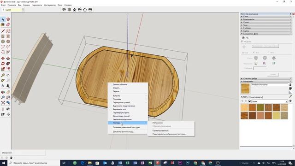The height and width of the screenshot is (166, 295).
Task: Click the taskbar search box
Action: (34, 163)
